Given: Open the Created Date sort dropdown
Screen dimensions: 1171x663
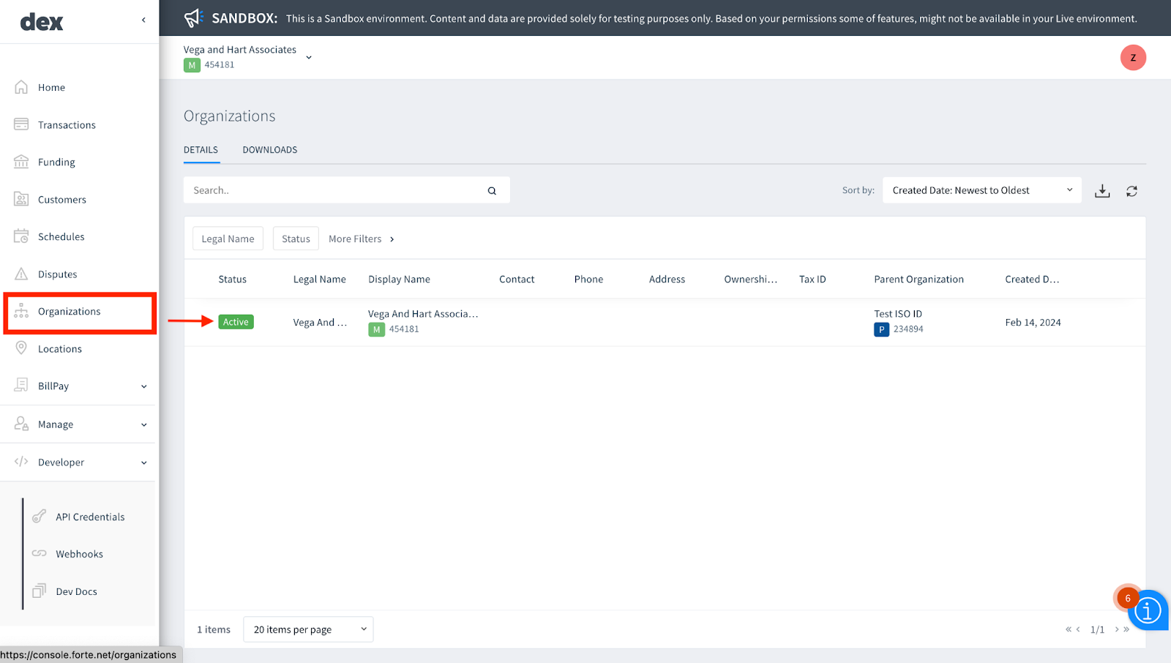Looking at the screenshot, I should pyautogui.click(x=981, y=190).
